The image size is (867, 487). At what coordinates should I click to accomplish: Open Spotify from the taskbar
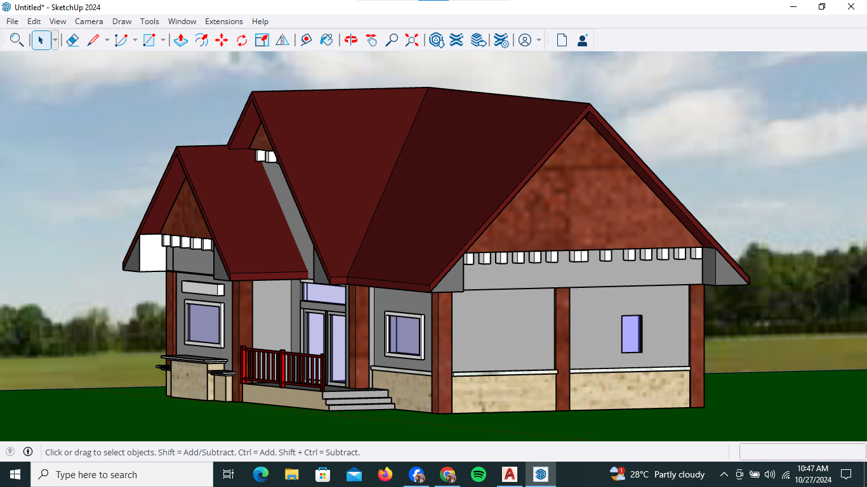[x=479, y=474]
